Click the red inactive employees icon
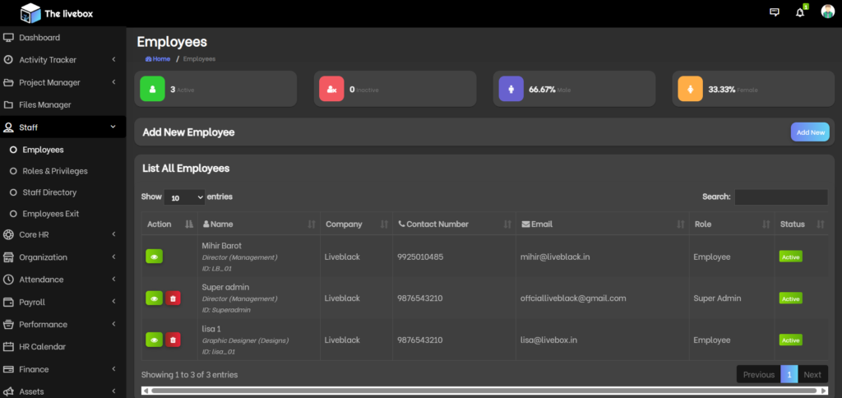 [x=331, y=88]
